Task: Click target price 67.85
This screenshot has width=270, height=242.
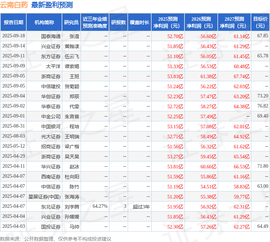Action: tap(263, 36)
